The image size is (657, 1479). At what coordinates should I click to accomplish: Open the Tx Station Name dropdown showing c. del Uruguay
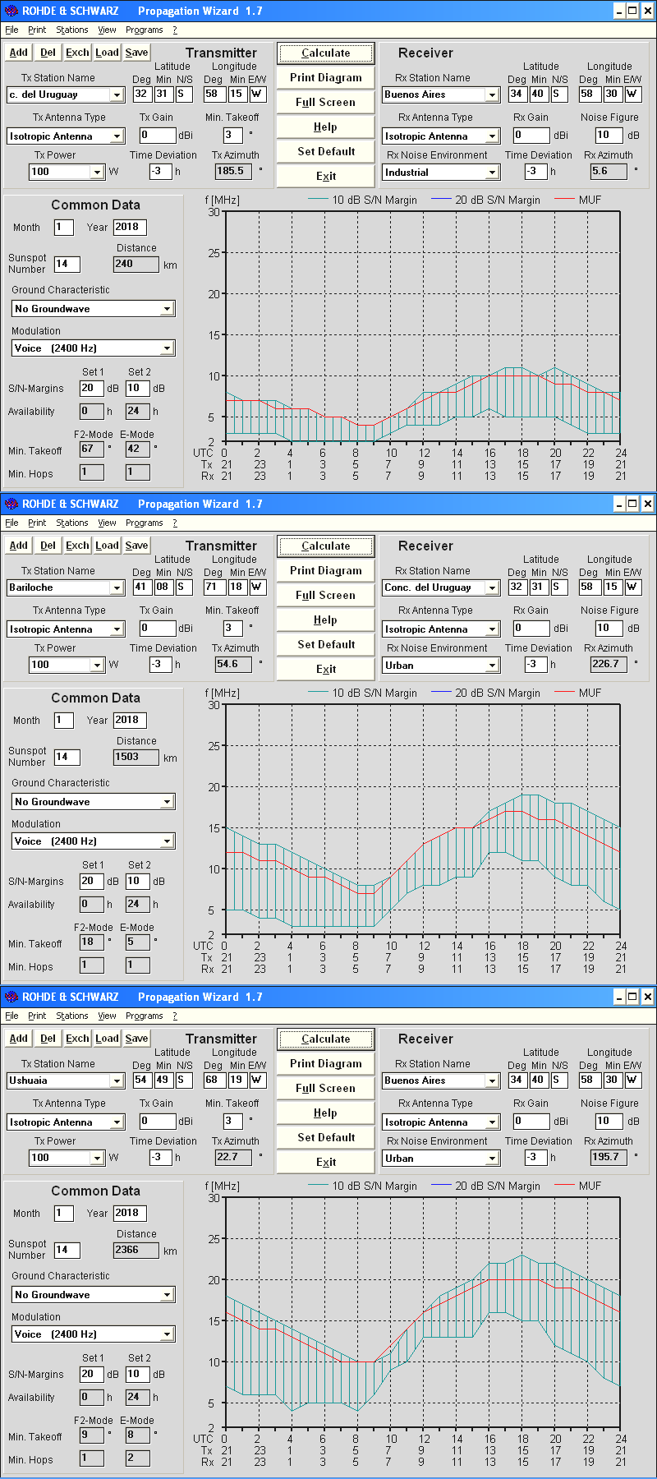117,95
